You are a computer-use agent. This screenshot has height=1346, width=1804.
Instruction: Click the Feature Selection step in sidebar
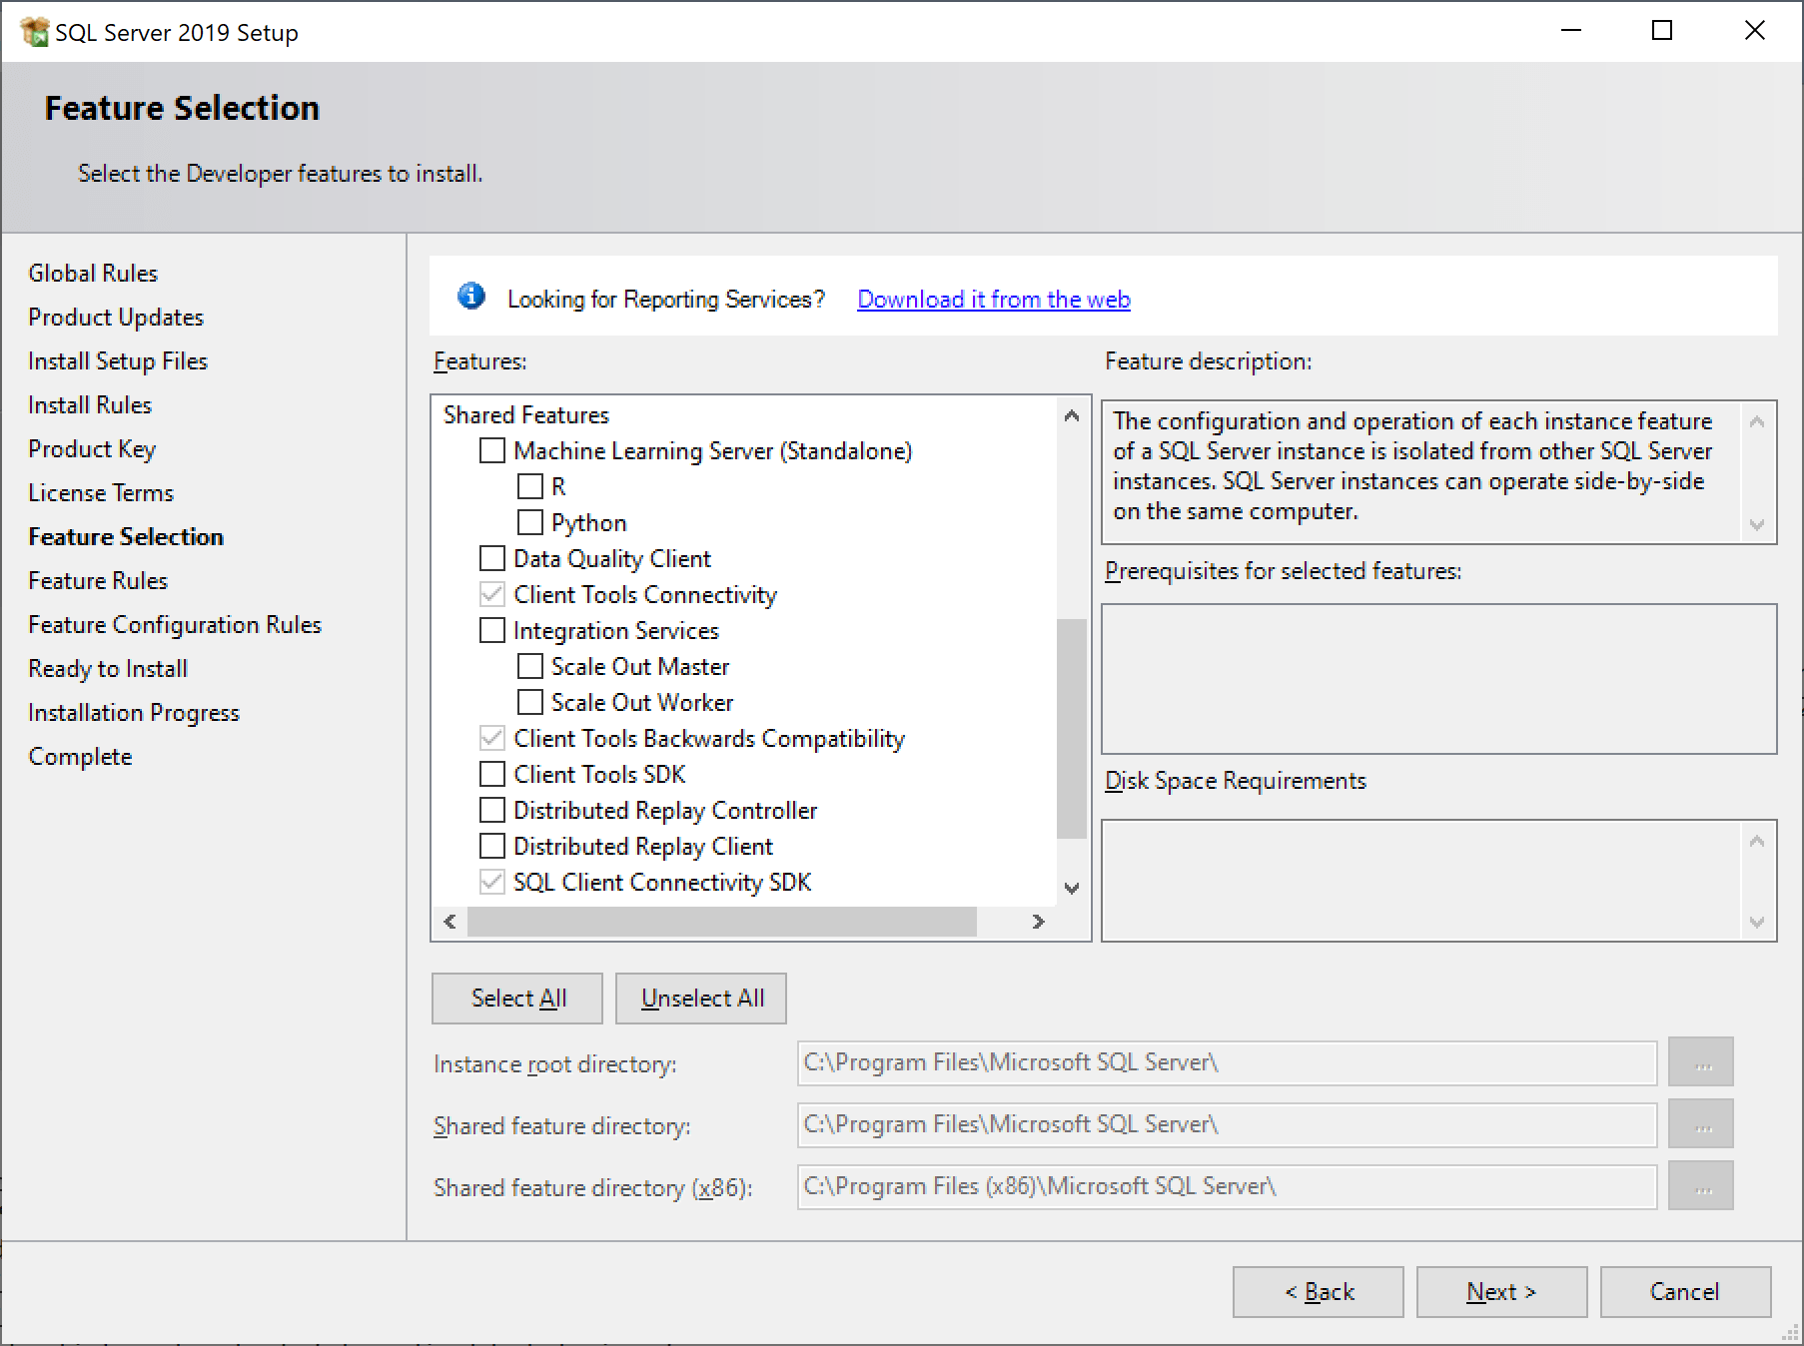[126, 537]
